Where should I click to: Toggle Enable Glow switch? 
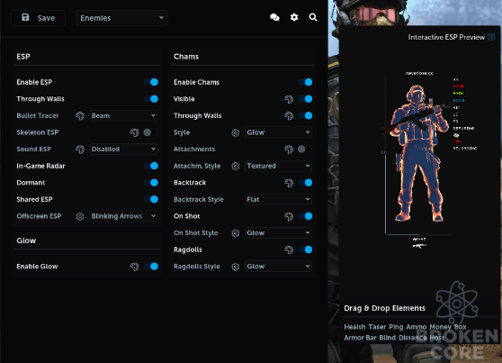click(151, 266)
